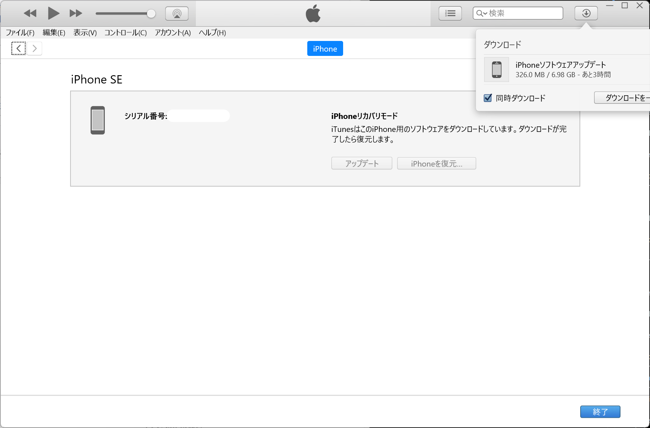Open the AirPlay device picker
The width and height of the screenshot is (650, 428).
click(177, 13)
